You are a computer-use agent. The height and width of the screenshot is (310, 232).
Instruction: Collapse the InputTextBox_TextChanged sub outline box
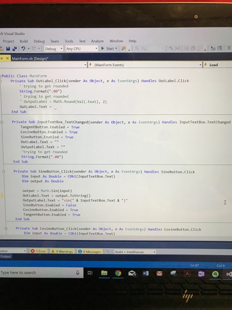[2, 122]
